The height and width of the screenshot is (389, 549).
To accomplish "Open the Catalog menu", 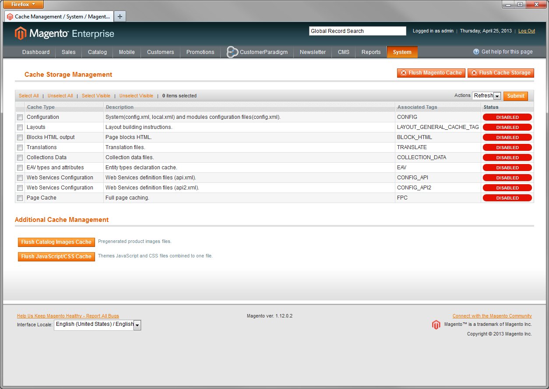I will [97, 52].
